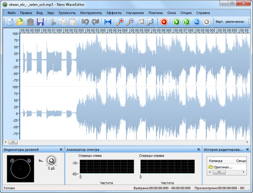
Task: Close the Индикаторы уровней panel
Action: pyautogui.click(x=61, y=150)
